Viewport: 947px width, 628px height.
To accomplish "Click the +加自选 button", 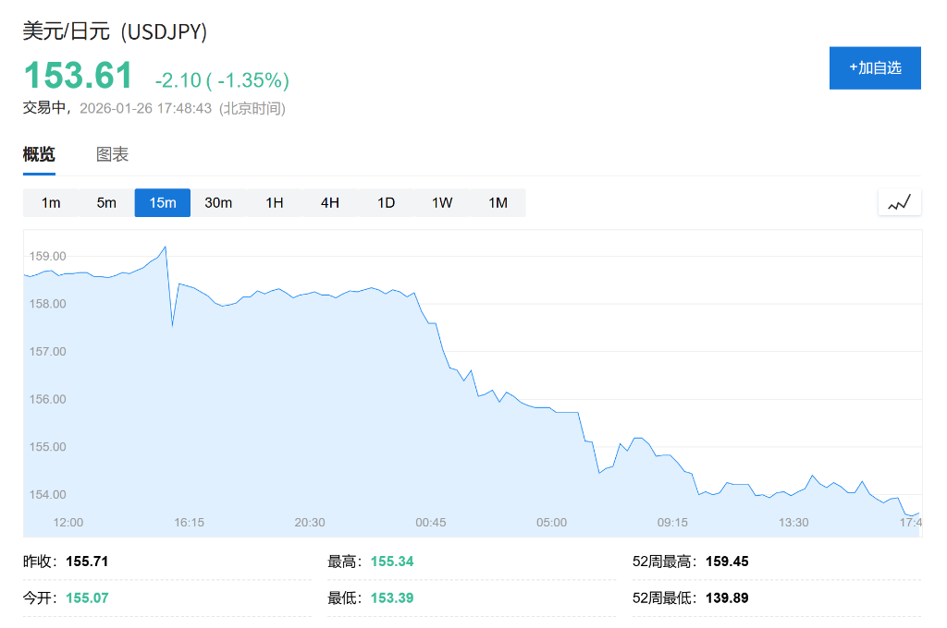I will [875, 67].
